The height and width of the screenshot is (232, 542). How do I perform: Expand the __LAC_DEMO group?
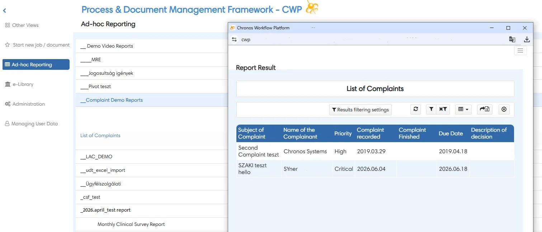[x=96, y=156]
